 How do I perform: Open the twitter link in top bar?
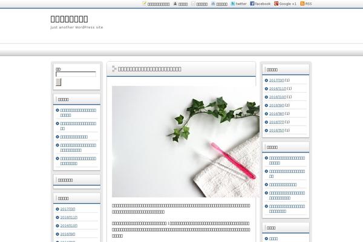pos(239,4)
